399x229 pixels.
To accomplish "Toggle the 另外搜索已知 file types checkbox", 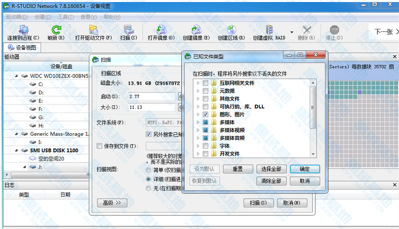I will 148,134.
